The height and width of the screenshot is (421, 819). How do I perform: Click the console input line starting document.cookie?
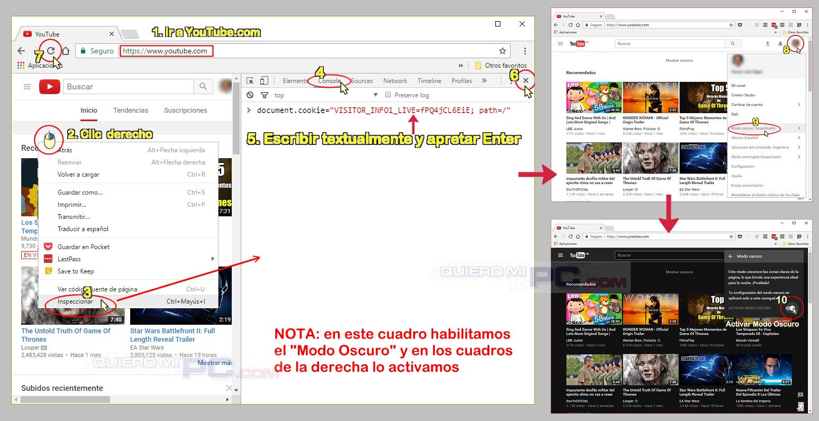coord(384,111)
